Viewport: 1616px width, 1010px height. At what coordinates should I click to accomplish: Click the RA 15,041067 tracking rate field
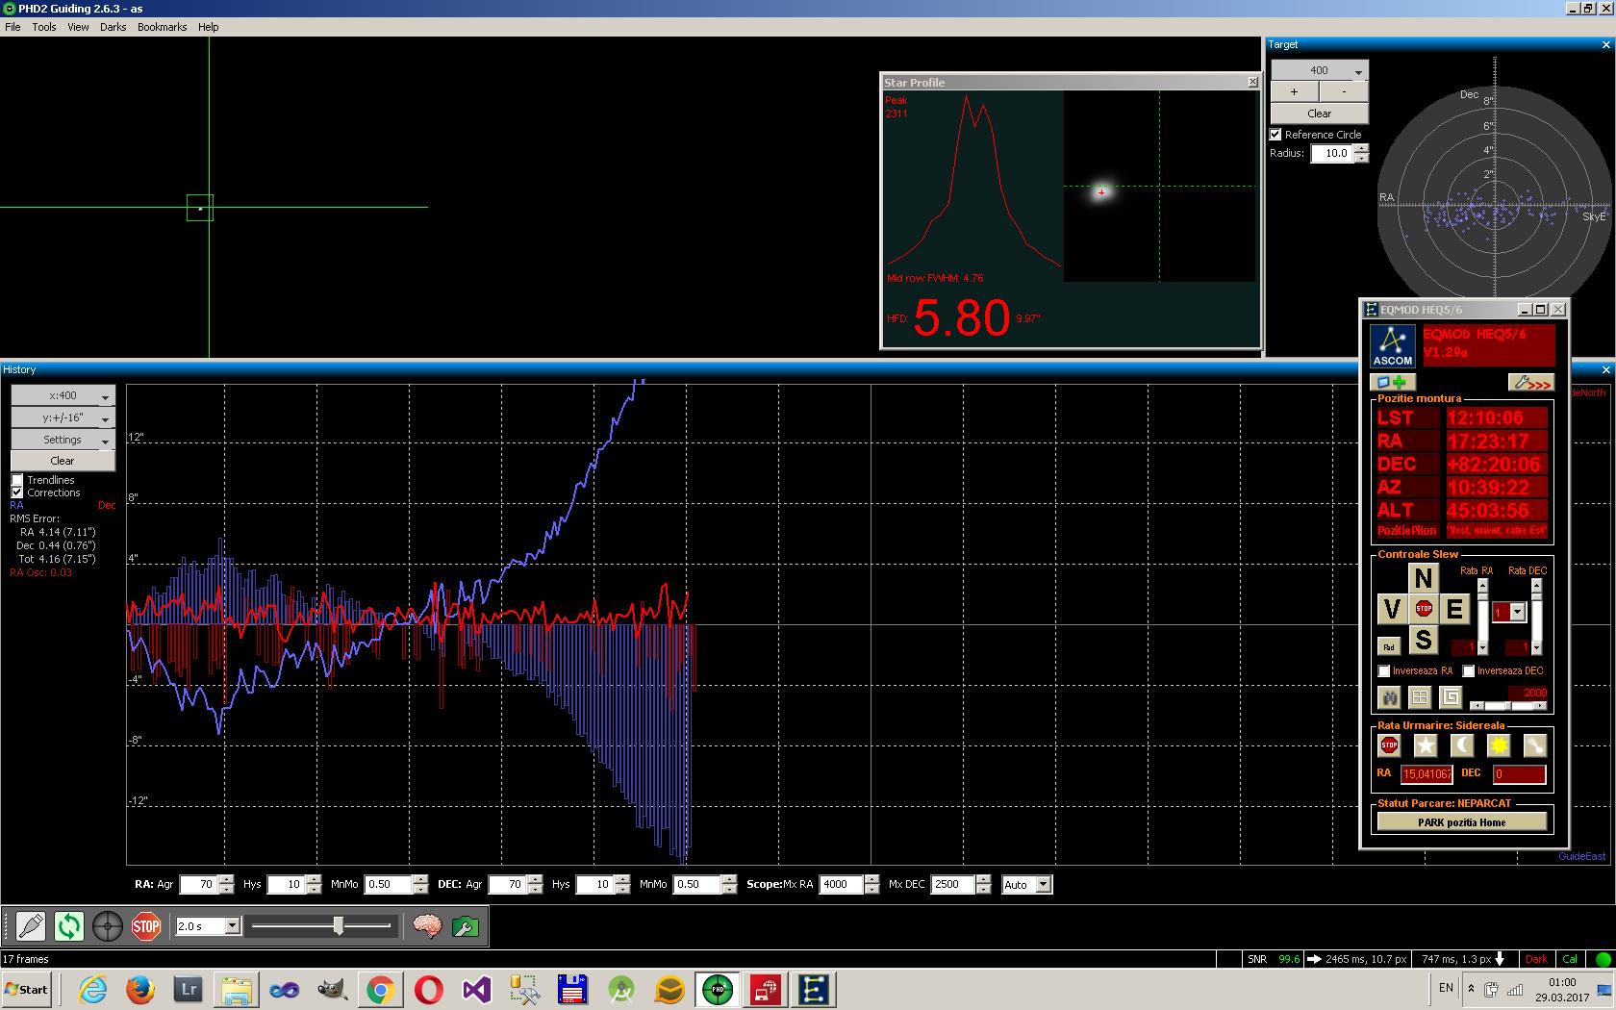1427,774
